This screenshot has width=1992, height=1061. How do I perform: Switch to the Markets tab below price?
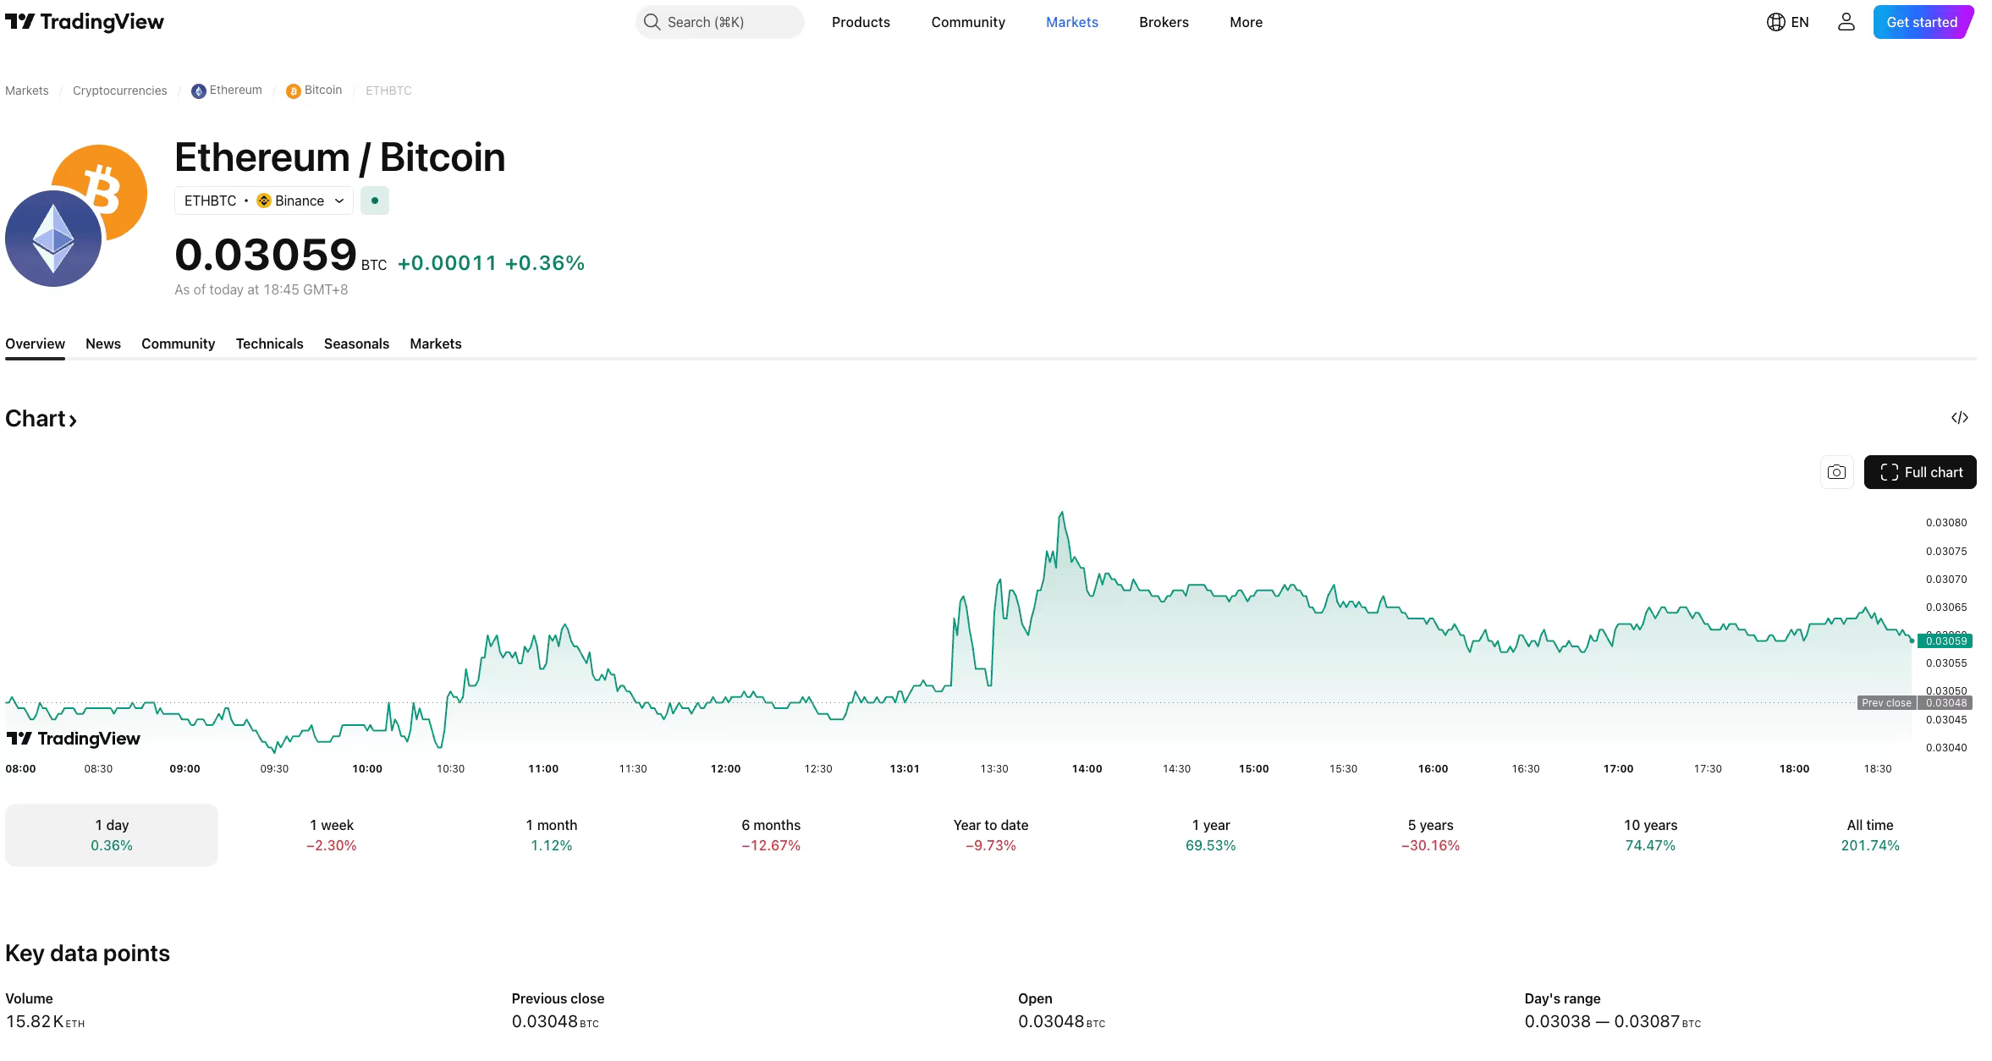tap(436, 344)
